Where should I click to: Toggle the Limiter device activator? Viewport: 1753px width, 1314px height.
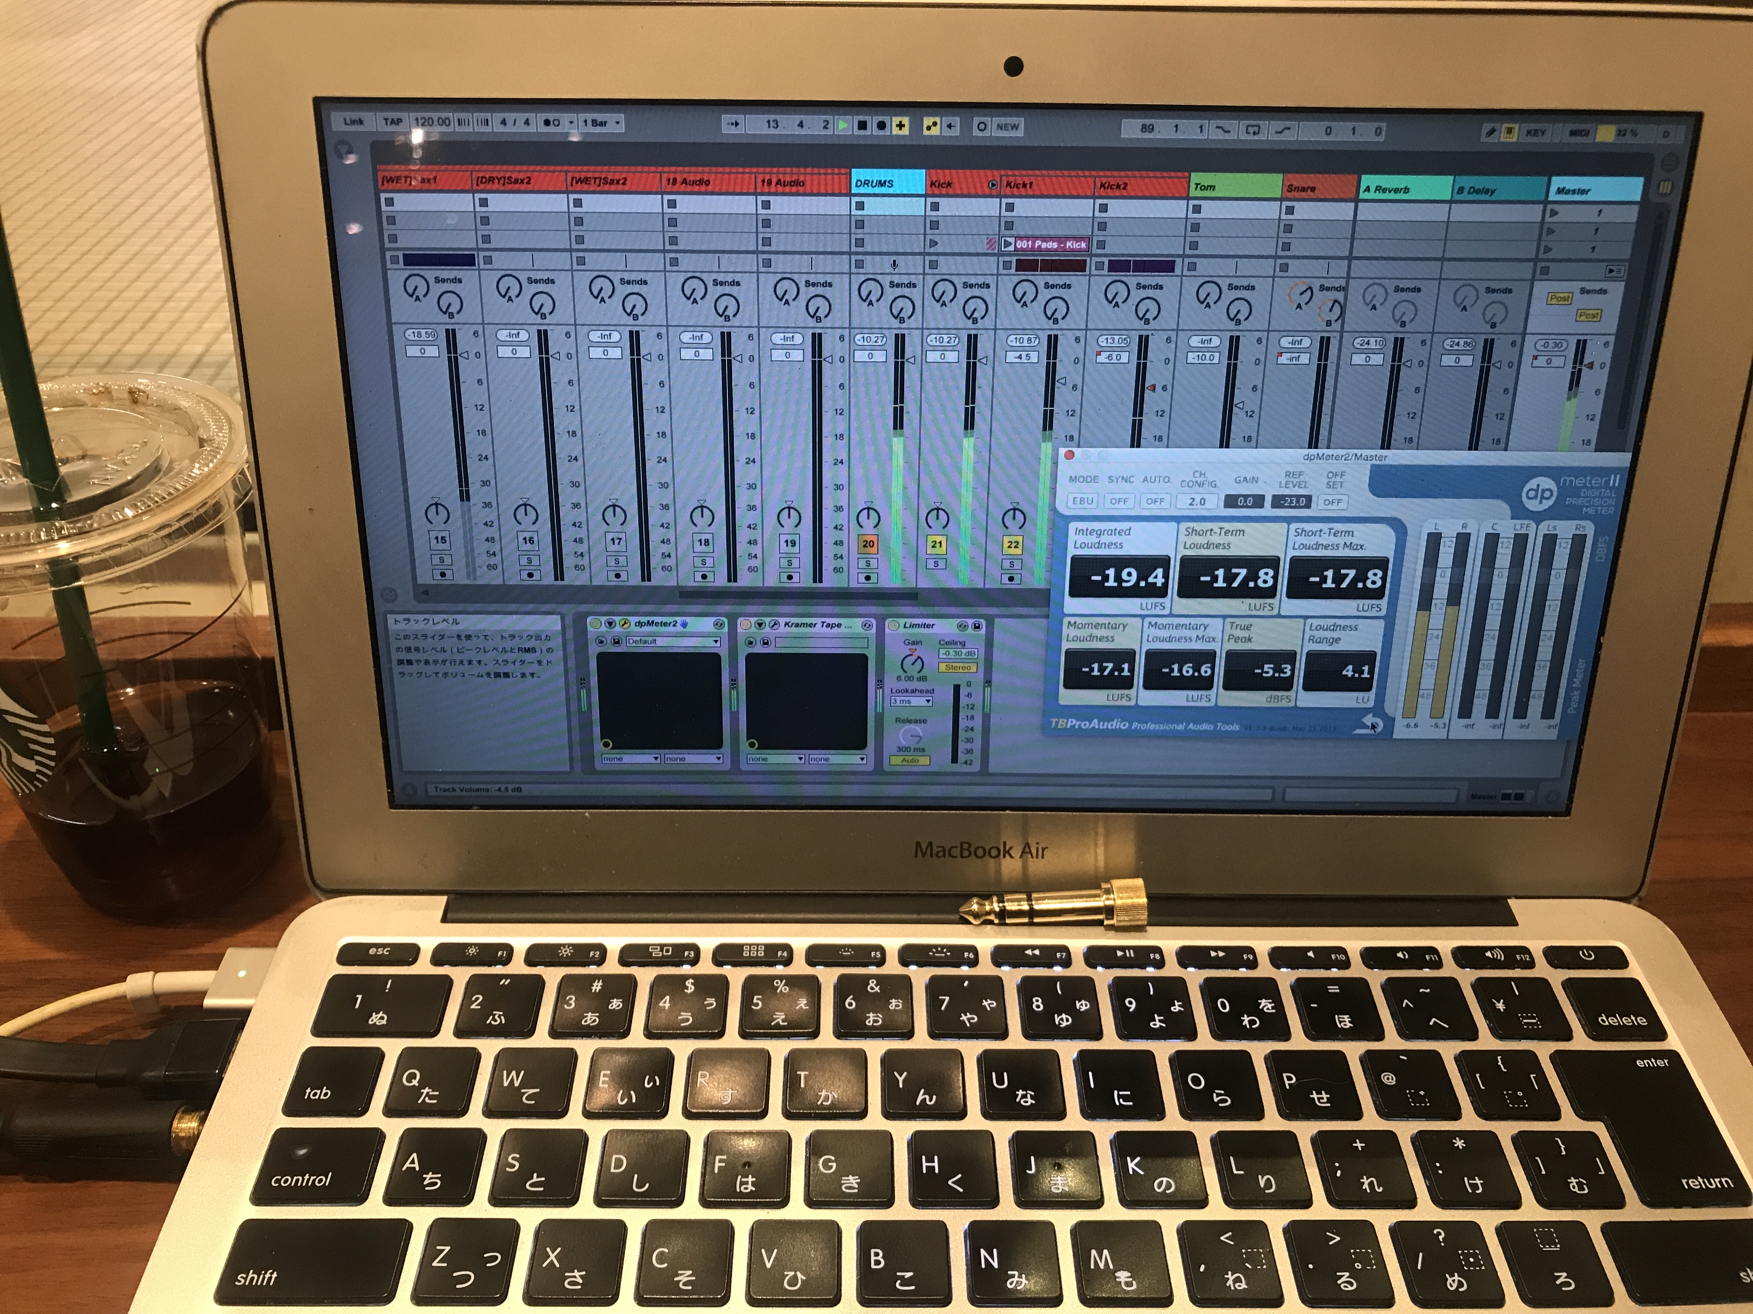[894, 626]
